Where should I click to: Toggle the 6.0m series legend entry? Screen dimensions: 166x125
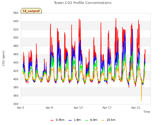(91, 120)
